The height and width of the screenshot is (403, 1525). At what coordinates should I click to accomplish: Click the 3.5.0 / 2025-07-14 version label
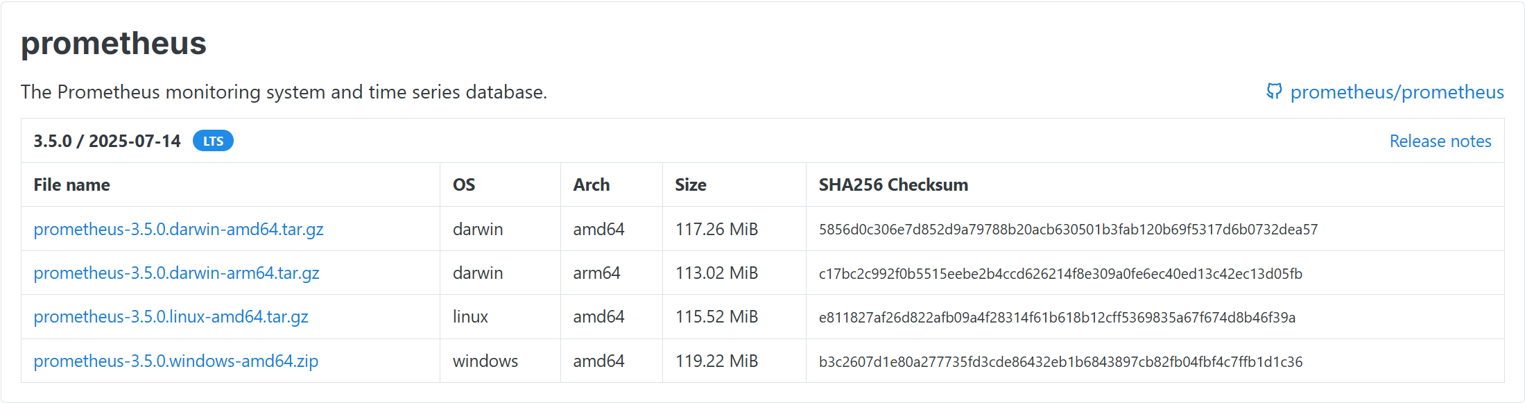click(x=107, y=141)
